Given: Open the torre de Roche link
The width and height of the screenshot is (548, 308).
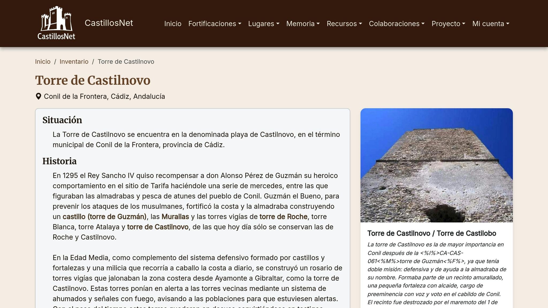Looking at the screenshot, I should pos(283,217).
